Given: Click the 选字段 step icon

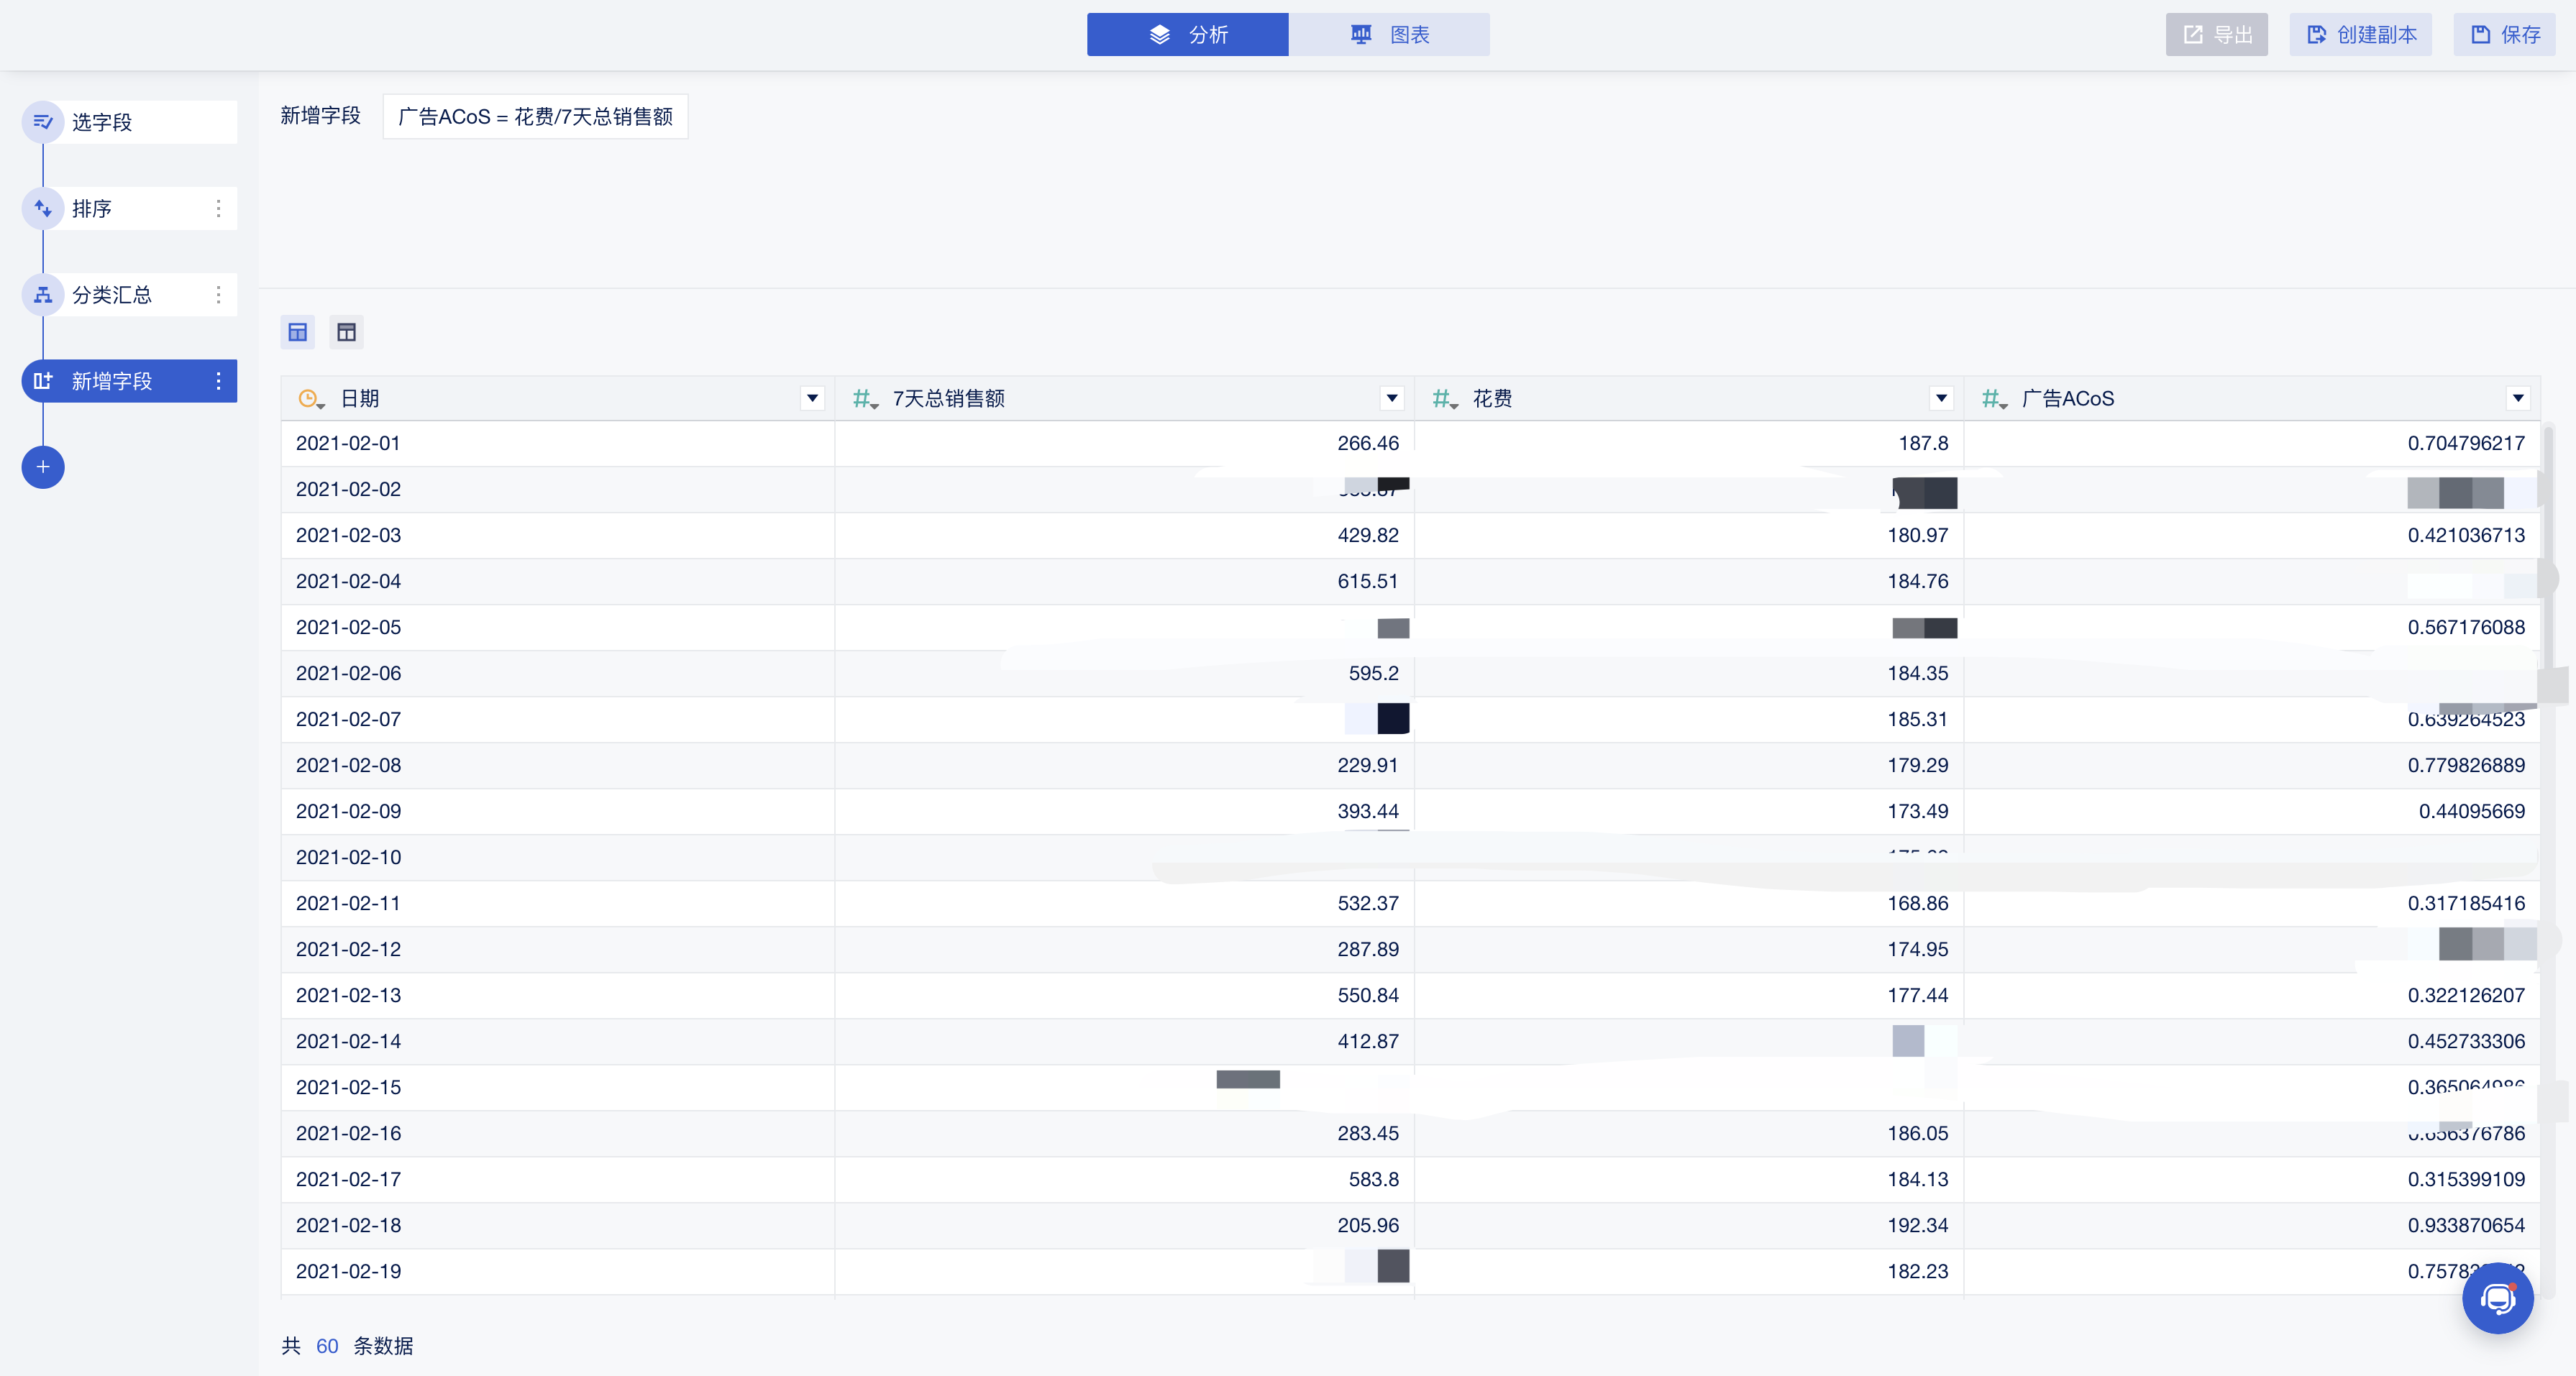Looking at the screenshot, I should (43, 122).
